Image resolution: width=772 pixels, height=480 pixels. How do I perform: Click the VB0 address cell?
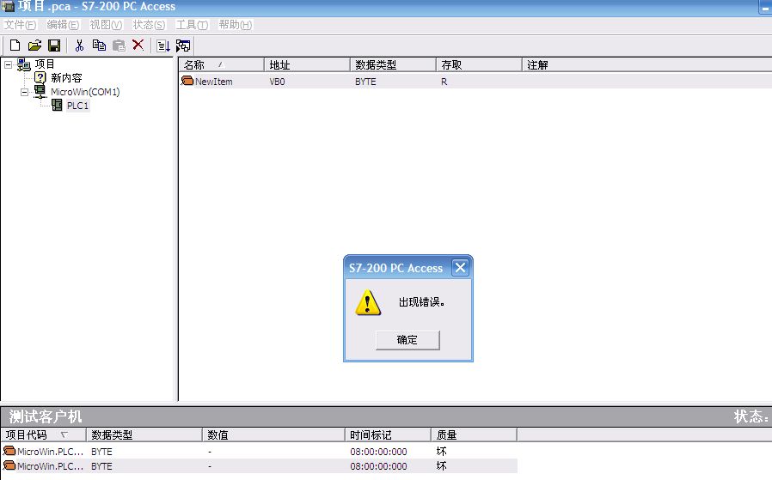click(277, 82)
